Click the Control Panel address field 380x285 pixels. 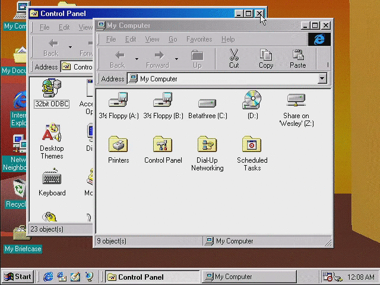coord(77,67)
